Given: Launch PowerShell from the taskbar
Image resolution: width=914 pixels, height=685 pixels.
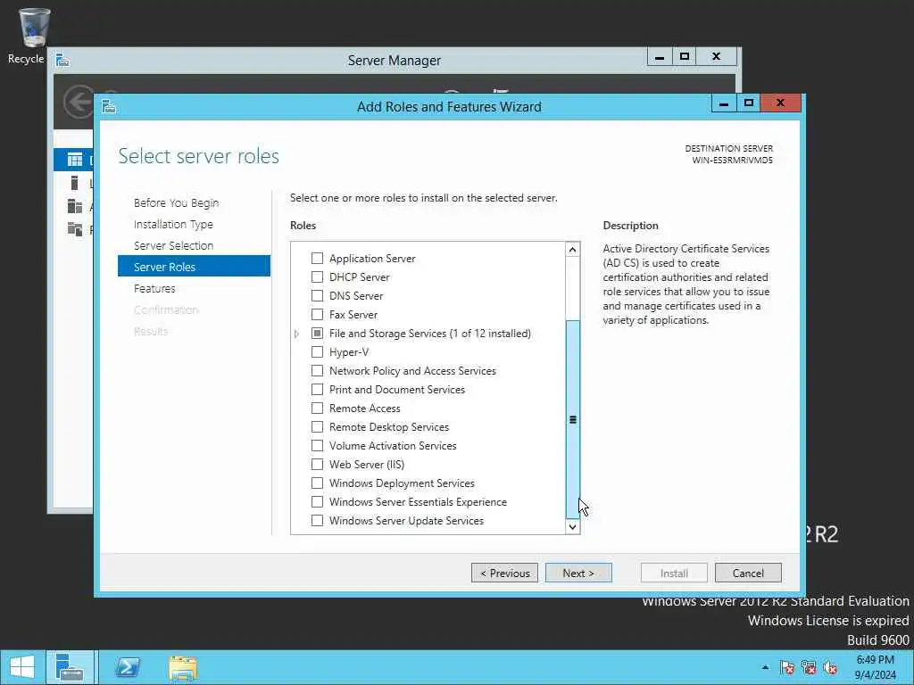Looking at the screenshot, I should point(128,667).
